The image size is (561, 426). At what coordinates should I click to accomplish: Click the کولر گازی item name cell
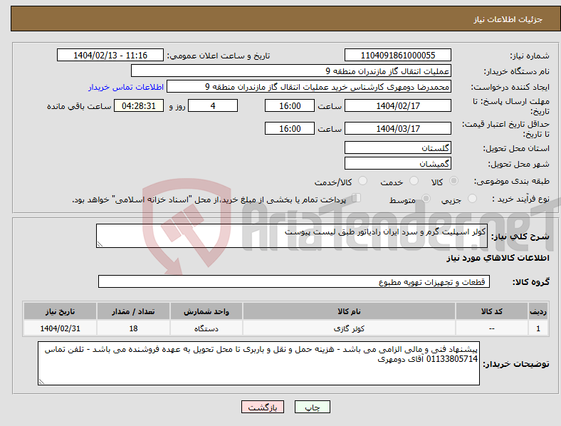pos(349,328)
